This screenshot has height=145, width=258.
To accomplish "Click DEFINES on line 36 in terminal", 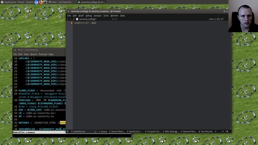I will (24, 123).
